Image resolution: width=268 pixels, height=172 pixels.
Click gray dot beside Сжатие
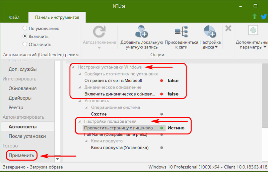pyautogui.click(x=161, y=114)
